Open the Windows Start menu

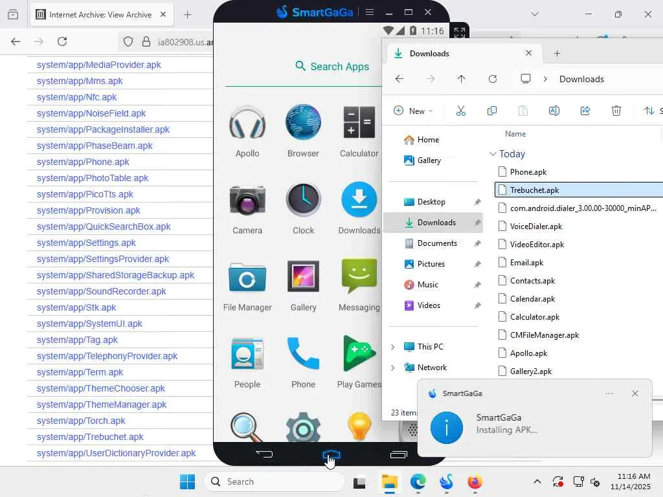pyautogui.click(x=187, y=481)
